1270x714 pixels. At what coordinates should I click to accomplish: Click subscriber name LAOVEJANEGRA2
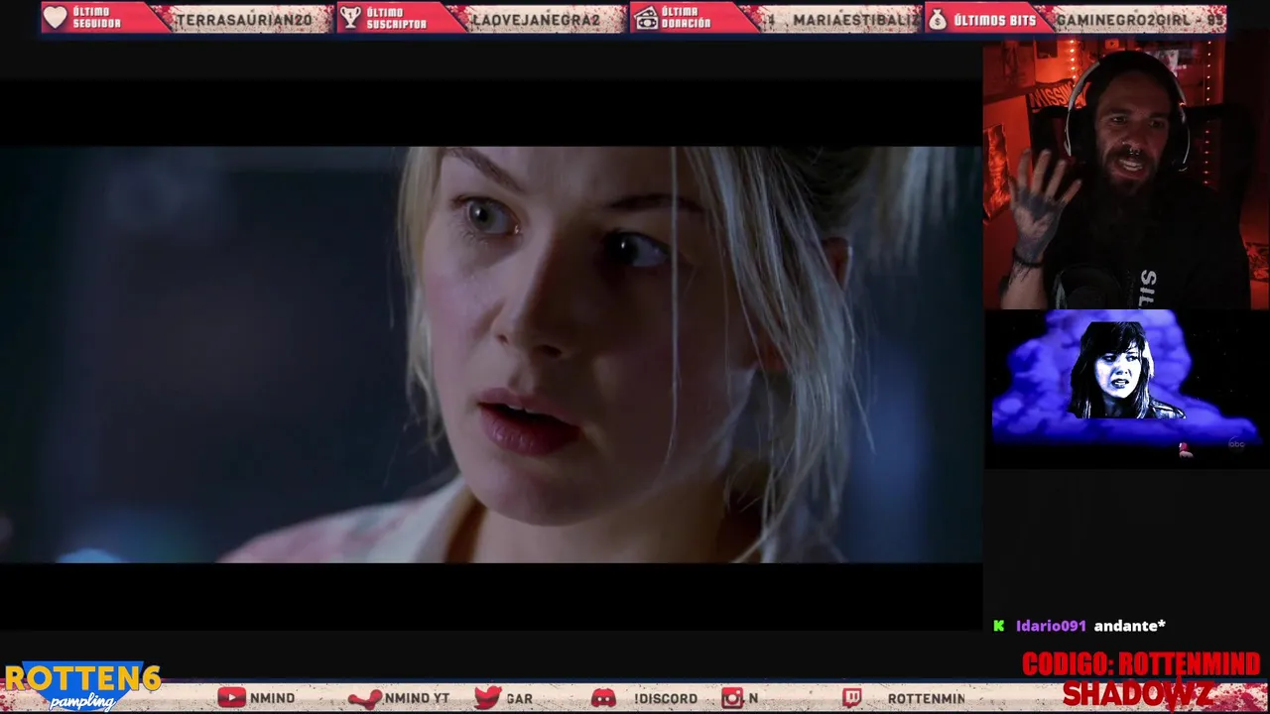[537, 19]
